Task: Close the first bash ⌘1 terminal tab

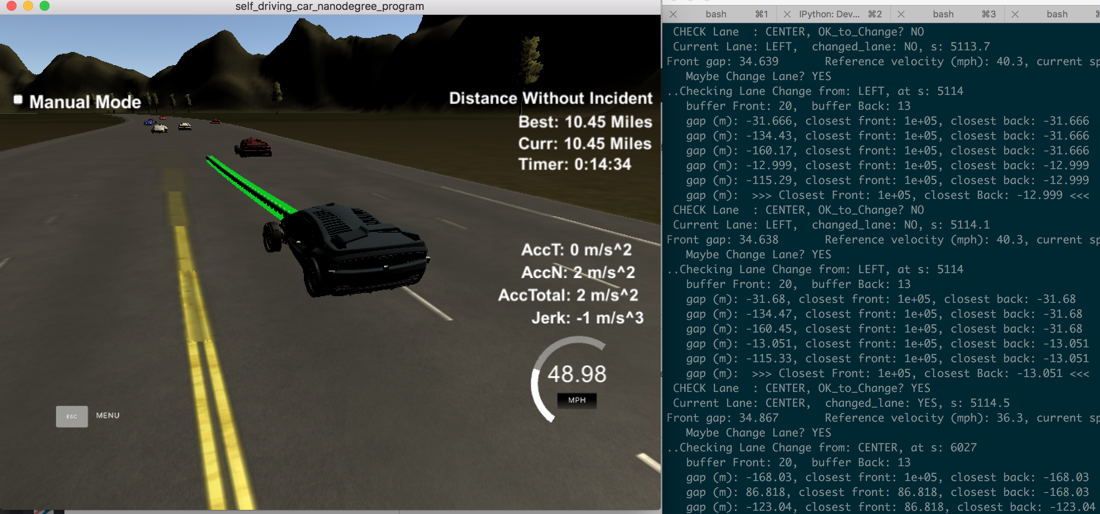Action: coord(673,14)
